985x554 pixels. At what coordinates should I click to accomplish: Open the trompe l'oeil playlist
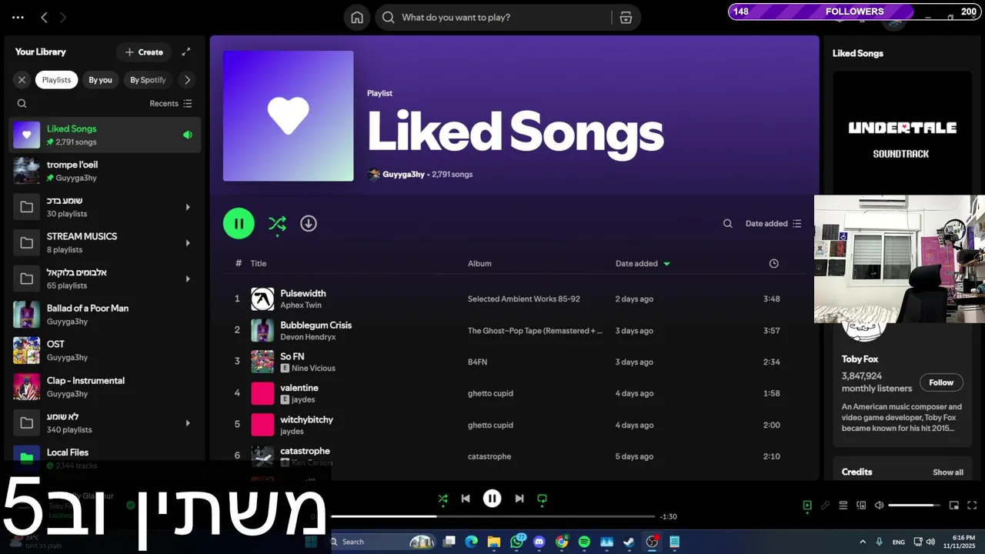pos(105,171)
